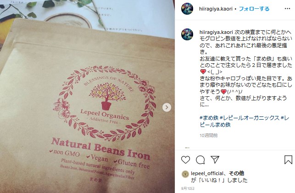Open hiiragiya.kaori profile from header username
This screenshot has width=295, height=193.
pyautogui.click(x=216, y=9)
